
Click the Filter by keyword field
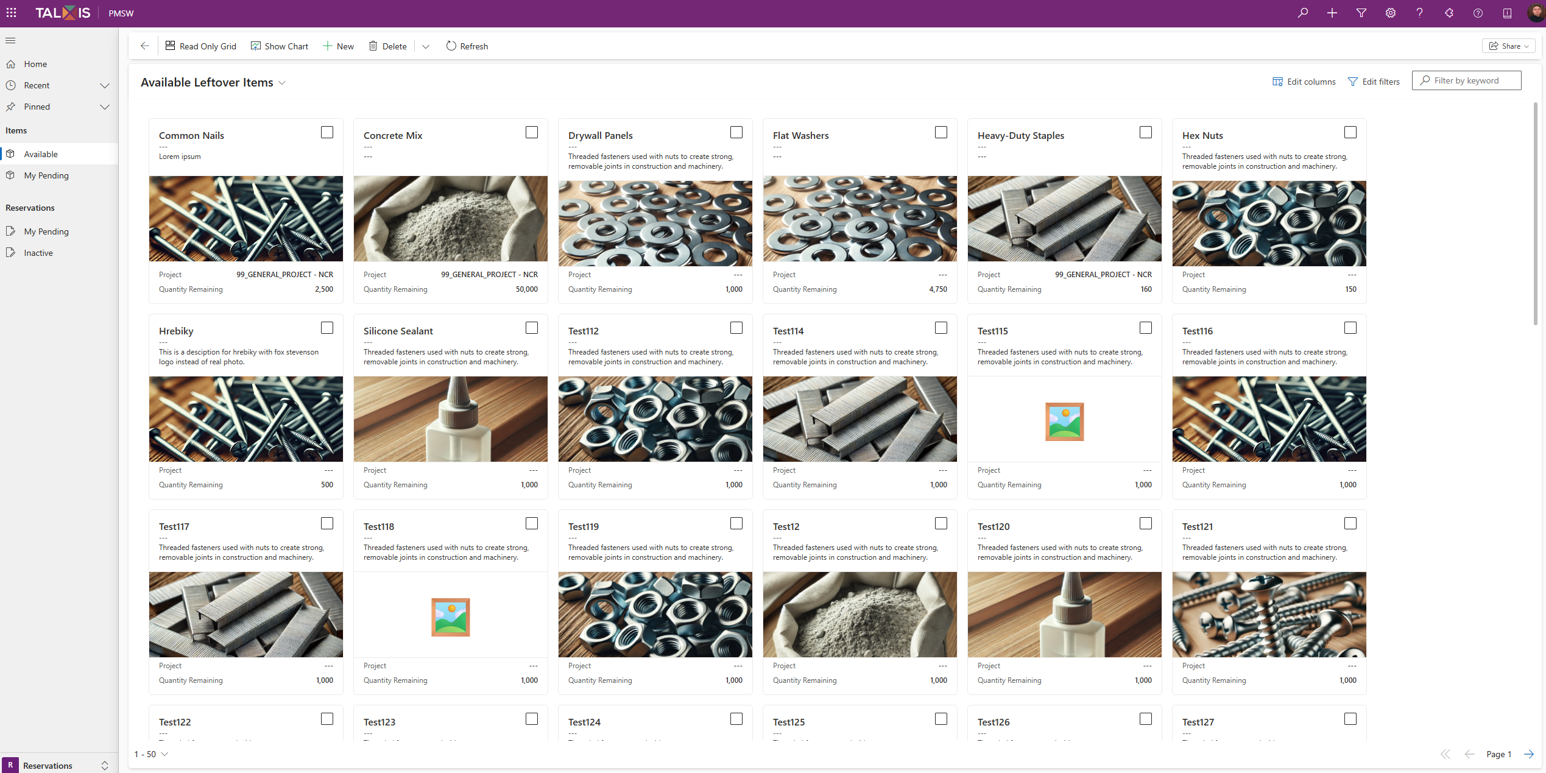point(1466,80)
